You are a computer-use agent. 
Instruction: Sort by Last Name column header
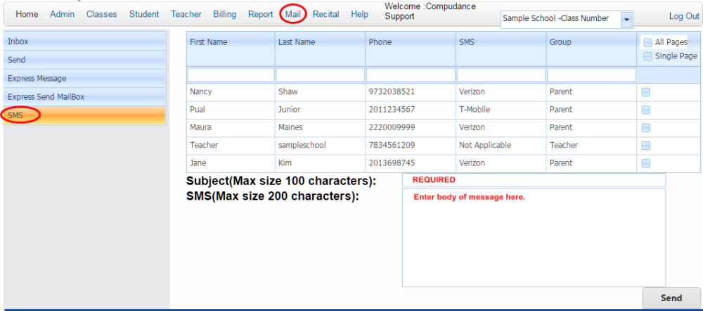point(320,49)
